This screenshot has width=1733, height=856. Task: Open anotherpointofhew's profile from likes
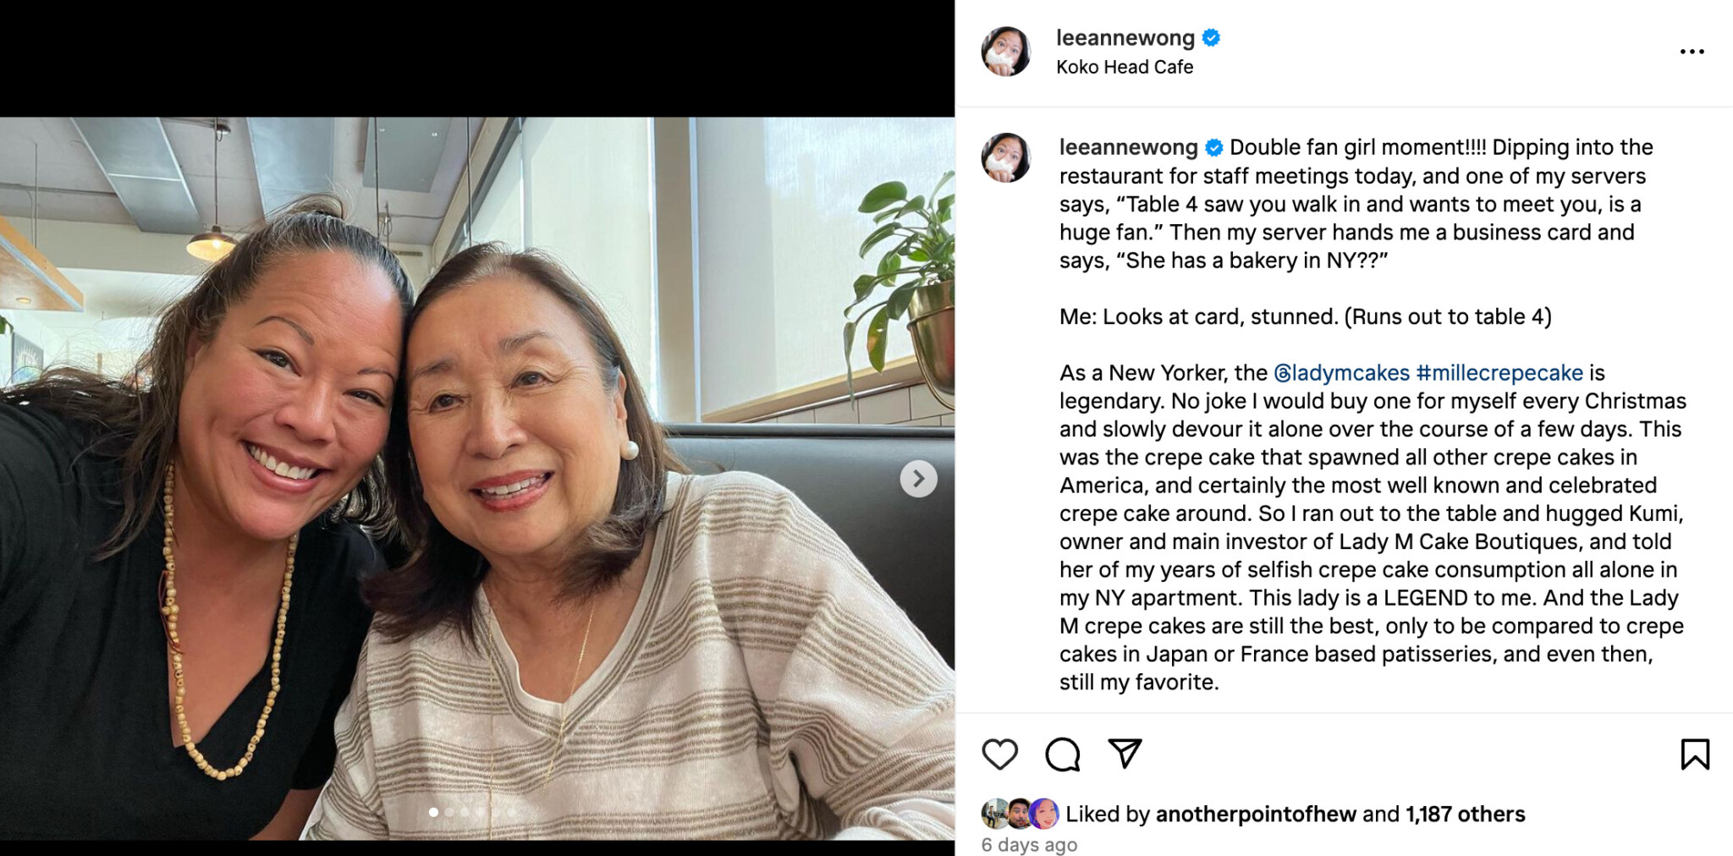(1256, 814)
